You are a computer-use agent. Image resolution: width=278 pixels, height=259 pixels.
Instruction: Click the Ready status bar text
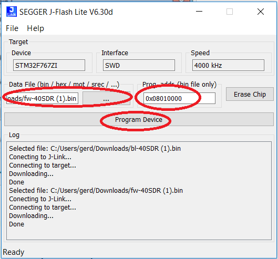(14, 252)
